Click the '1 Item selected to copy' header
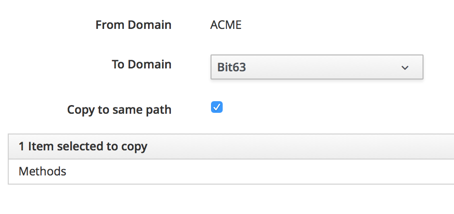This screenshot has width=454, height=214. click(x=83, y=147)
